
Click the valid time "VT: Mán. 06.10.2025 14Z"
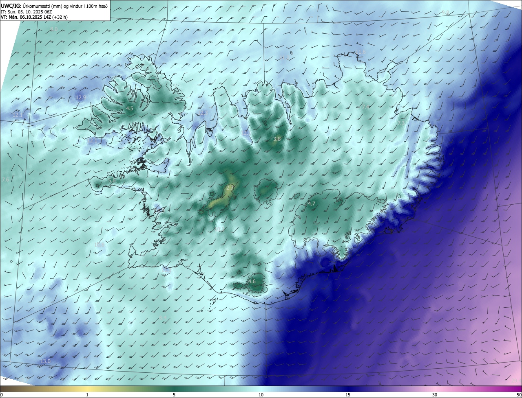coord(26,17)
